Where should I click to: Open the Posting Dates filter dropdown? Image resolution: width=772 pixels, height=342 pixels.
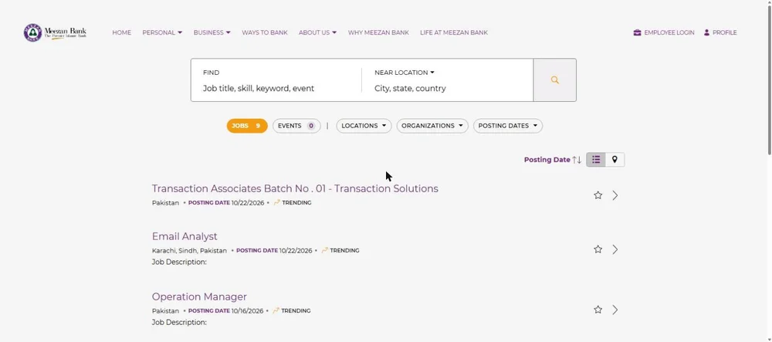(508, 126)
